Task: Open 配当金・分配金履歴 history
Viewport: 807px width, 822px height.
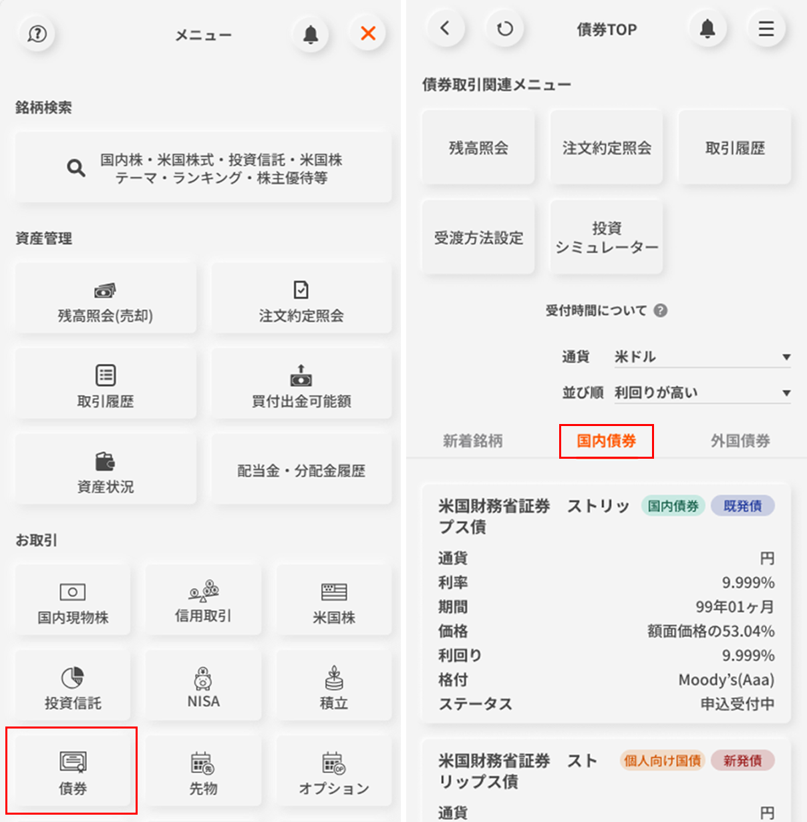Action: pyautogui.click(x=301, y=470)
